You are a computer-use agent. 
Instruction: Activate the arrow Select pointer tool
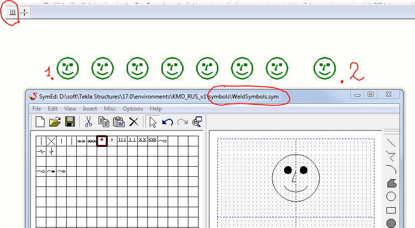pos(153,122)
